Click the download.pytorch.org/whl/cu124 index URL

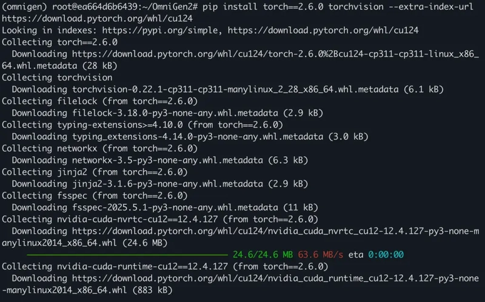[323, 30]
